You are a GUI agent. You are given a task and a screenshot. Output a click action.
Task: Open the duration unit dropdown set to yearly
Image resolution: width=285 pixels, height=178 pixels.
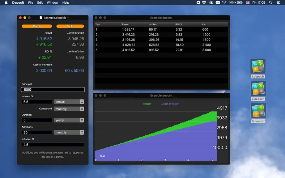(x=69, y=120)
